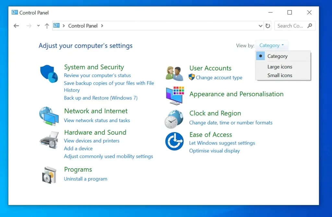The height and width of the screenshot is (217, 332).
Task: Expand the address bar history dropdown
Action: [x=261, y=26]
